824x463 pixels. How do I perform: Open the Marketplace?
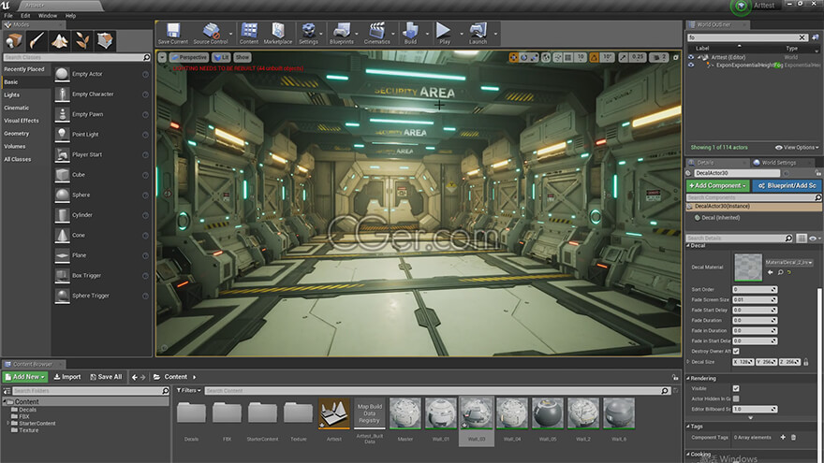point(278,33)
